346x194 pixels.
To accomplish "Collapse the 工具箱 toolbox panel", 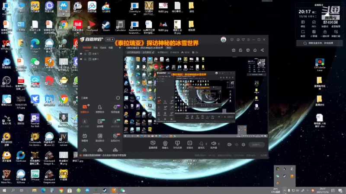I will (118, 98).
